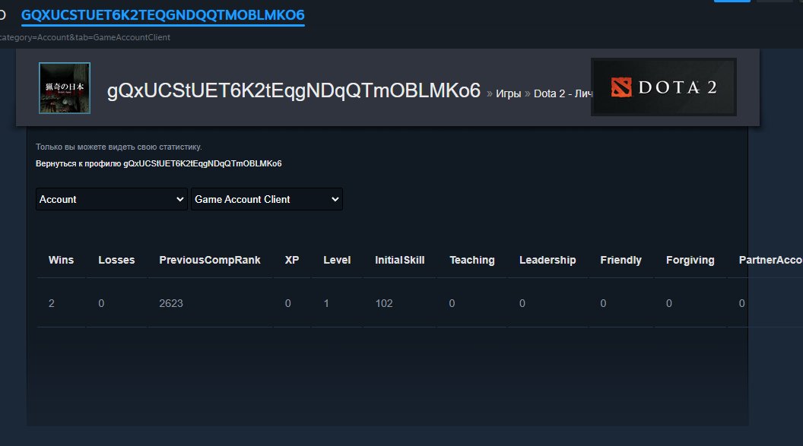Click the DOTA 2 logo banner
Viewport: 803px width, 446px height.
664,87
